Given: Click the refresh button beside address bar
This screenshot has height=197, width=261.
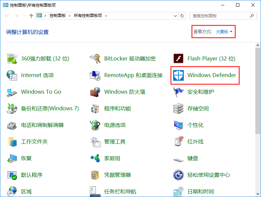Looking at the screenshot, I should pyautogui.click(x=182, y=16).
